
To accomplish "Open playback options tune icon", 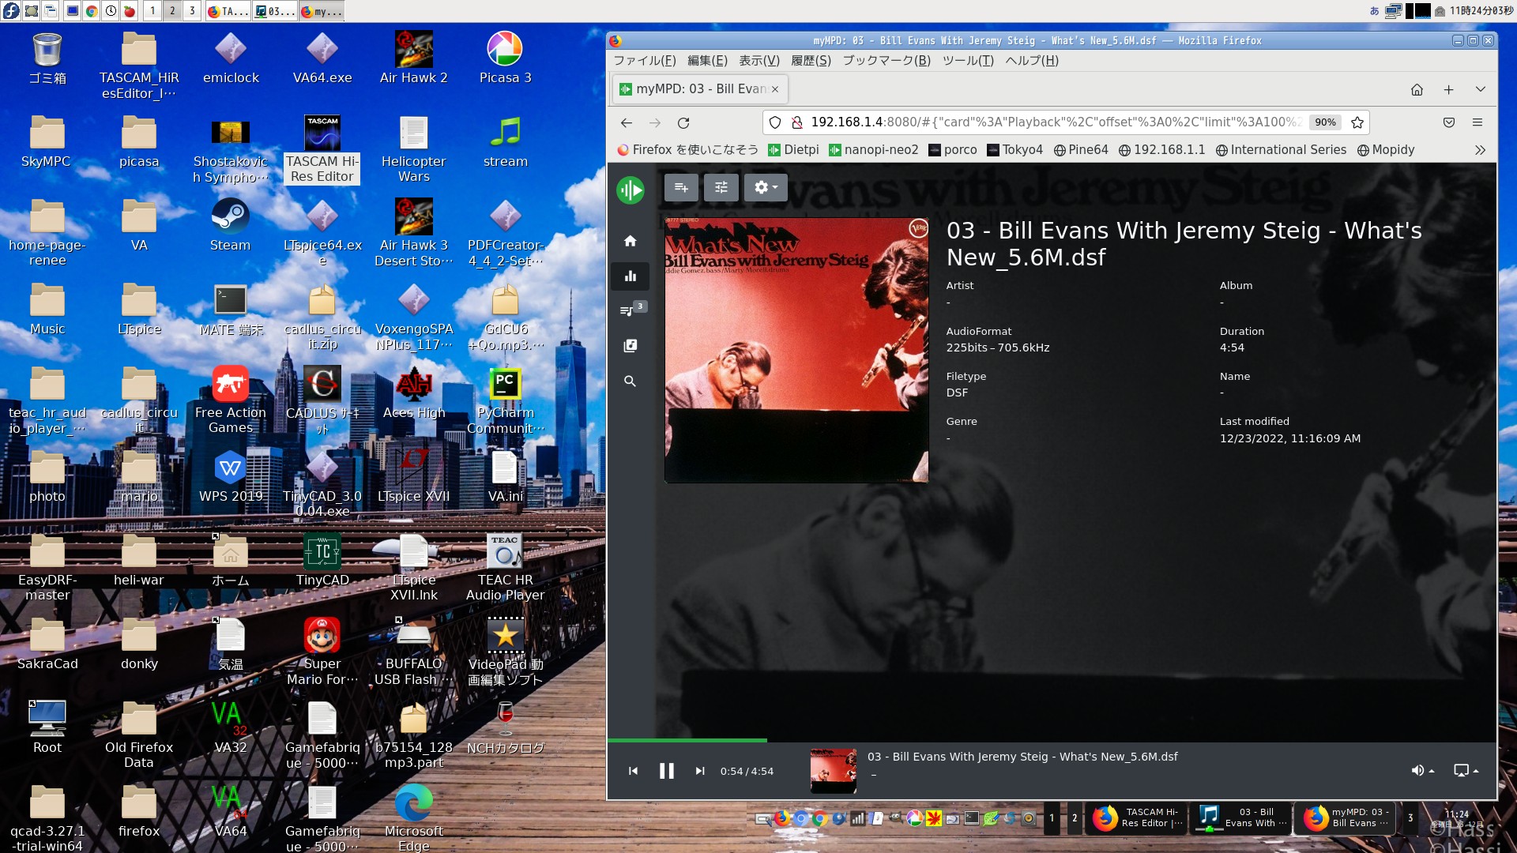I will (x=721, y=187).
